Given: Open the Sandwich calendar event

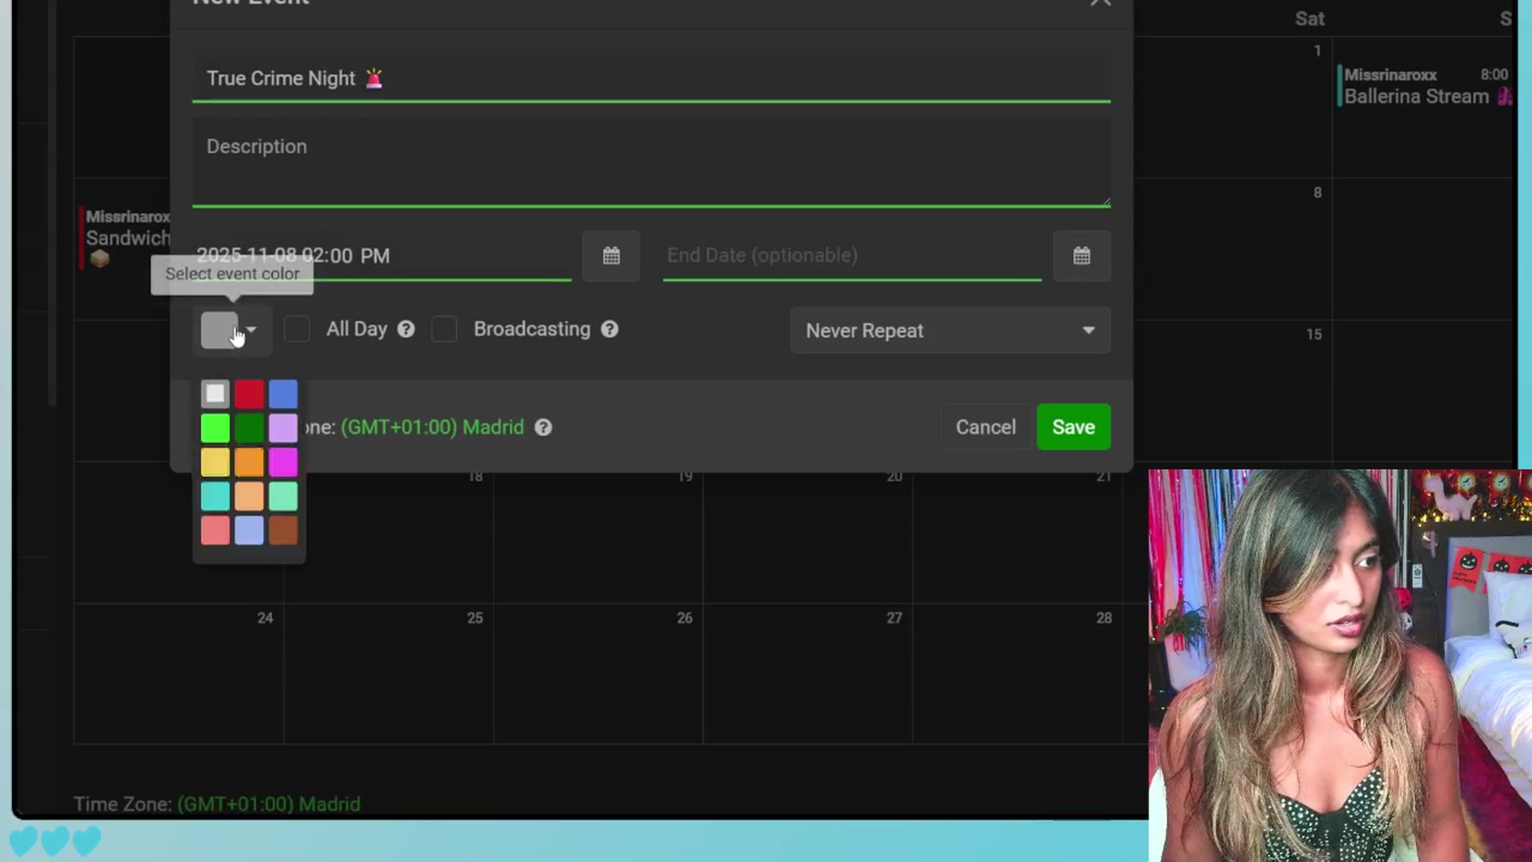Looking at the screenshot, I should point(126,238).
